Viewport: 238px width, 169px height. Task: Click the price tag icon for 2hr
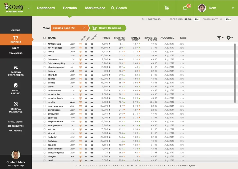(109, 55)
